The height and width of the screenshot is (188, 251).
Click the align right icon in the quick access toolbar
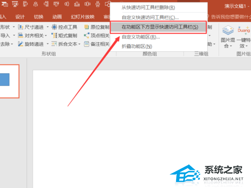(x=46, y=4)
